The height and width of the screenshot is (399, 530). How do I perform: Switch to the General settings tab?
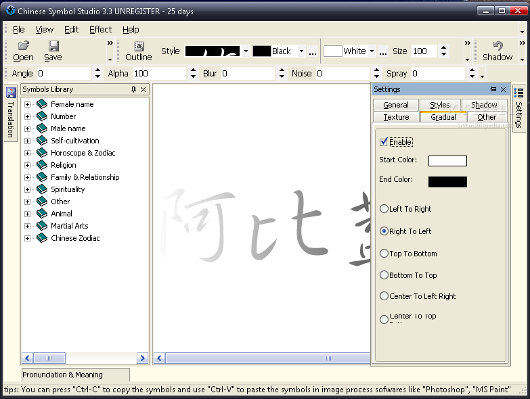[396, 105]
